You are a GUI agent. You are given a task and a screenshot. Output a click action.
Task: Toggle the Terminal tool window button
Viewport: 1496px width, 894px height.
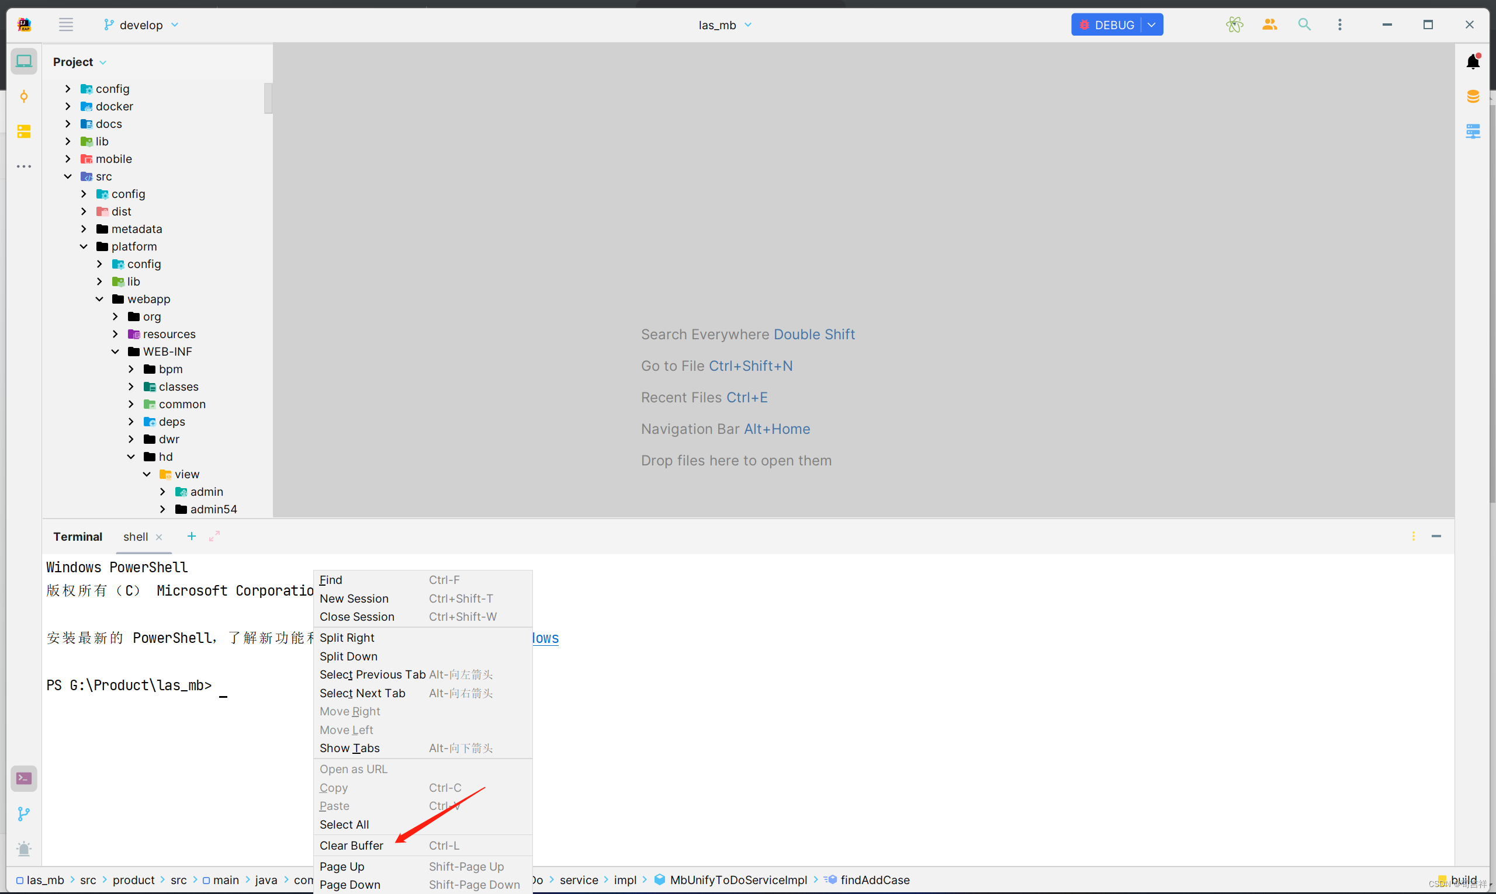[24, 779]
